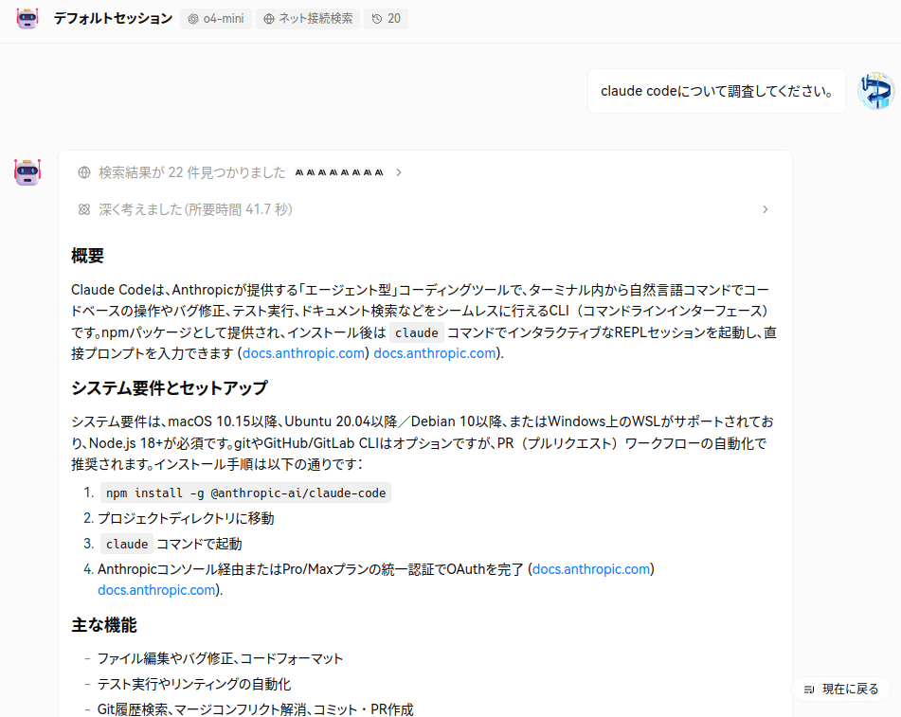Screen dimensions: 901x717
Task: Expand the 深く考えました (所要時間 41.7 秒) thinking row
Action: tap(424, 209)
